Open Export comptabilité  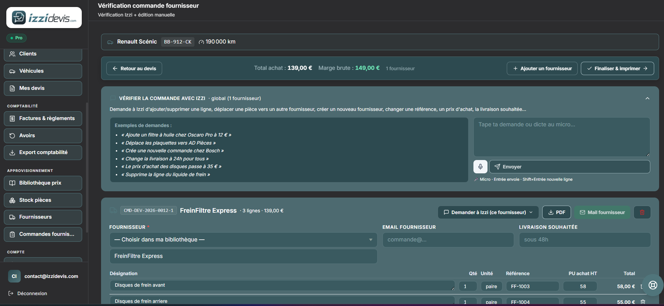43,153
